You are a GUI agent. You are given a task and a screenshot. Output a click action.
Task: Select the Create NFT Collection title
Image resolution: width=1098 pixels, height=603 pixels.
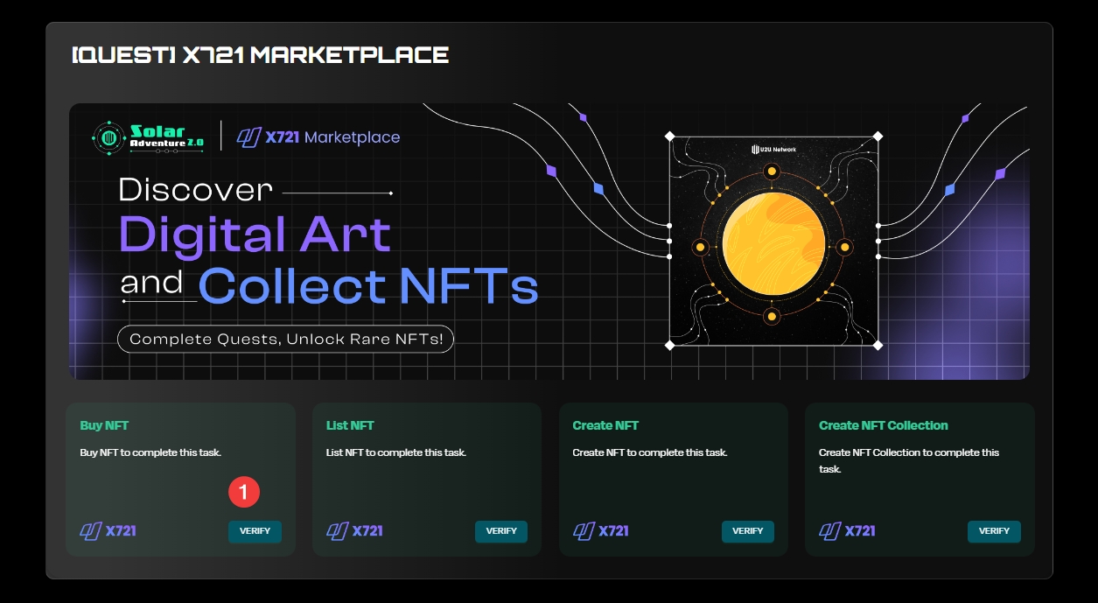coord(883,425)
